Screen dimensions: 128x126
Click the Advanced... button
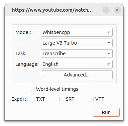(77, 75)
